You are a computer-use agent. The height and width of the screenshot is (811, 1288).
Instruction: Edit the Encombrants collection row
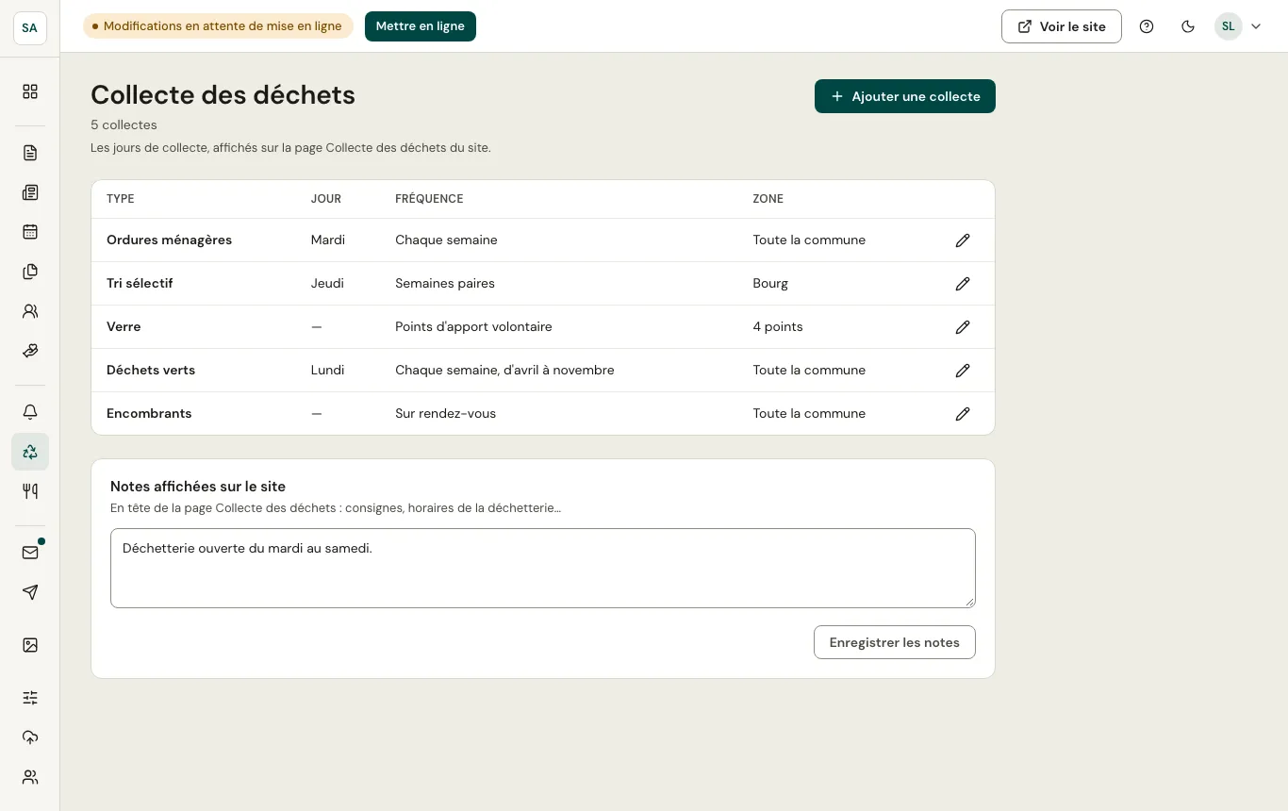[x=963, y=414]
